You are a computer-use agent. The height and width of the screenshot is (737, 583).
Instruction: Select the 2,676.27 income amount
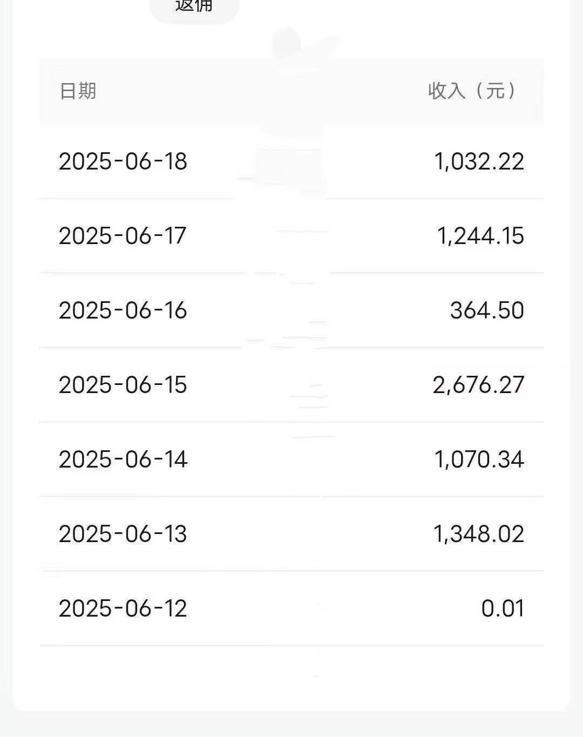pos(478,385)
